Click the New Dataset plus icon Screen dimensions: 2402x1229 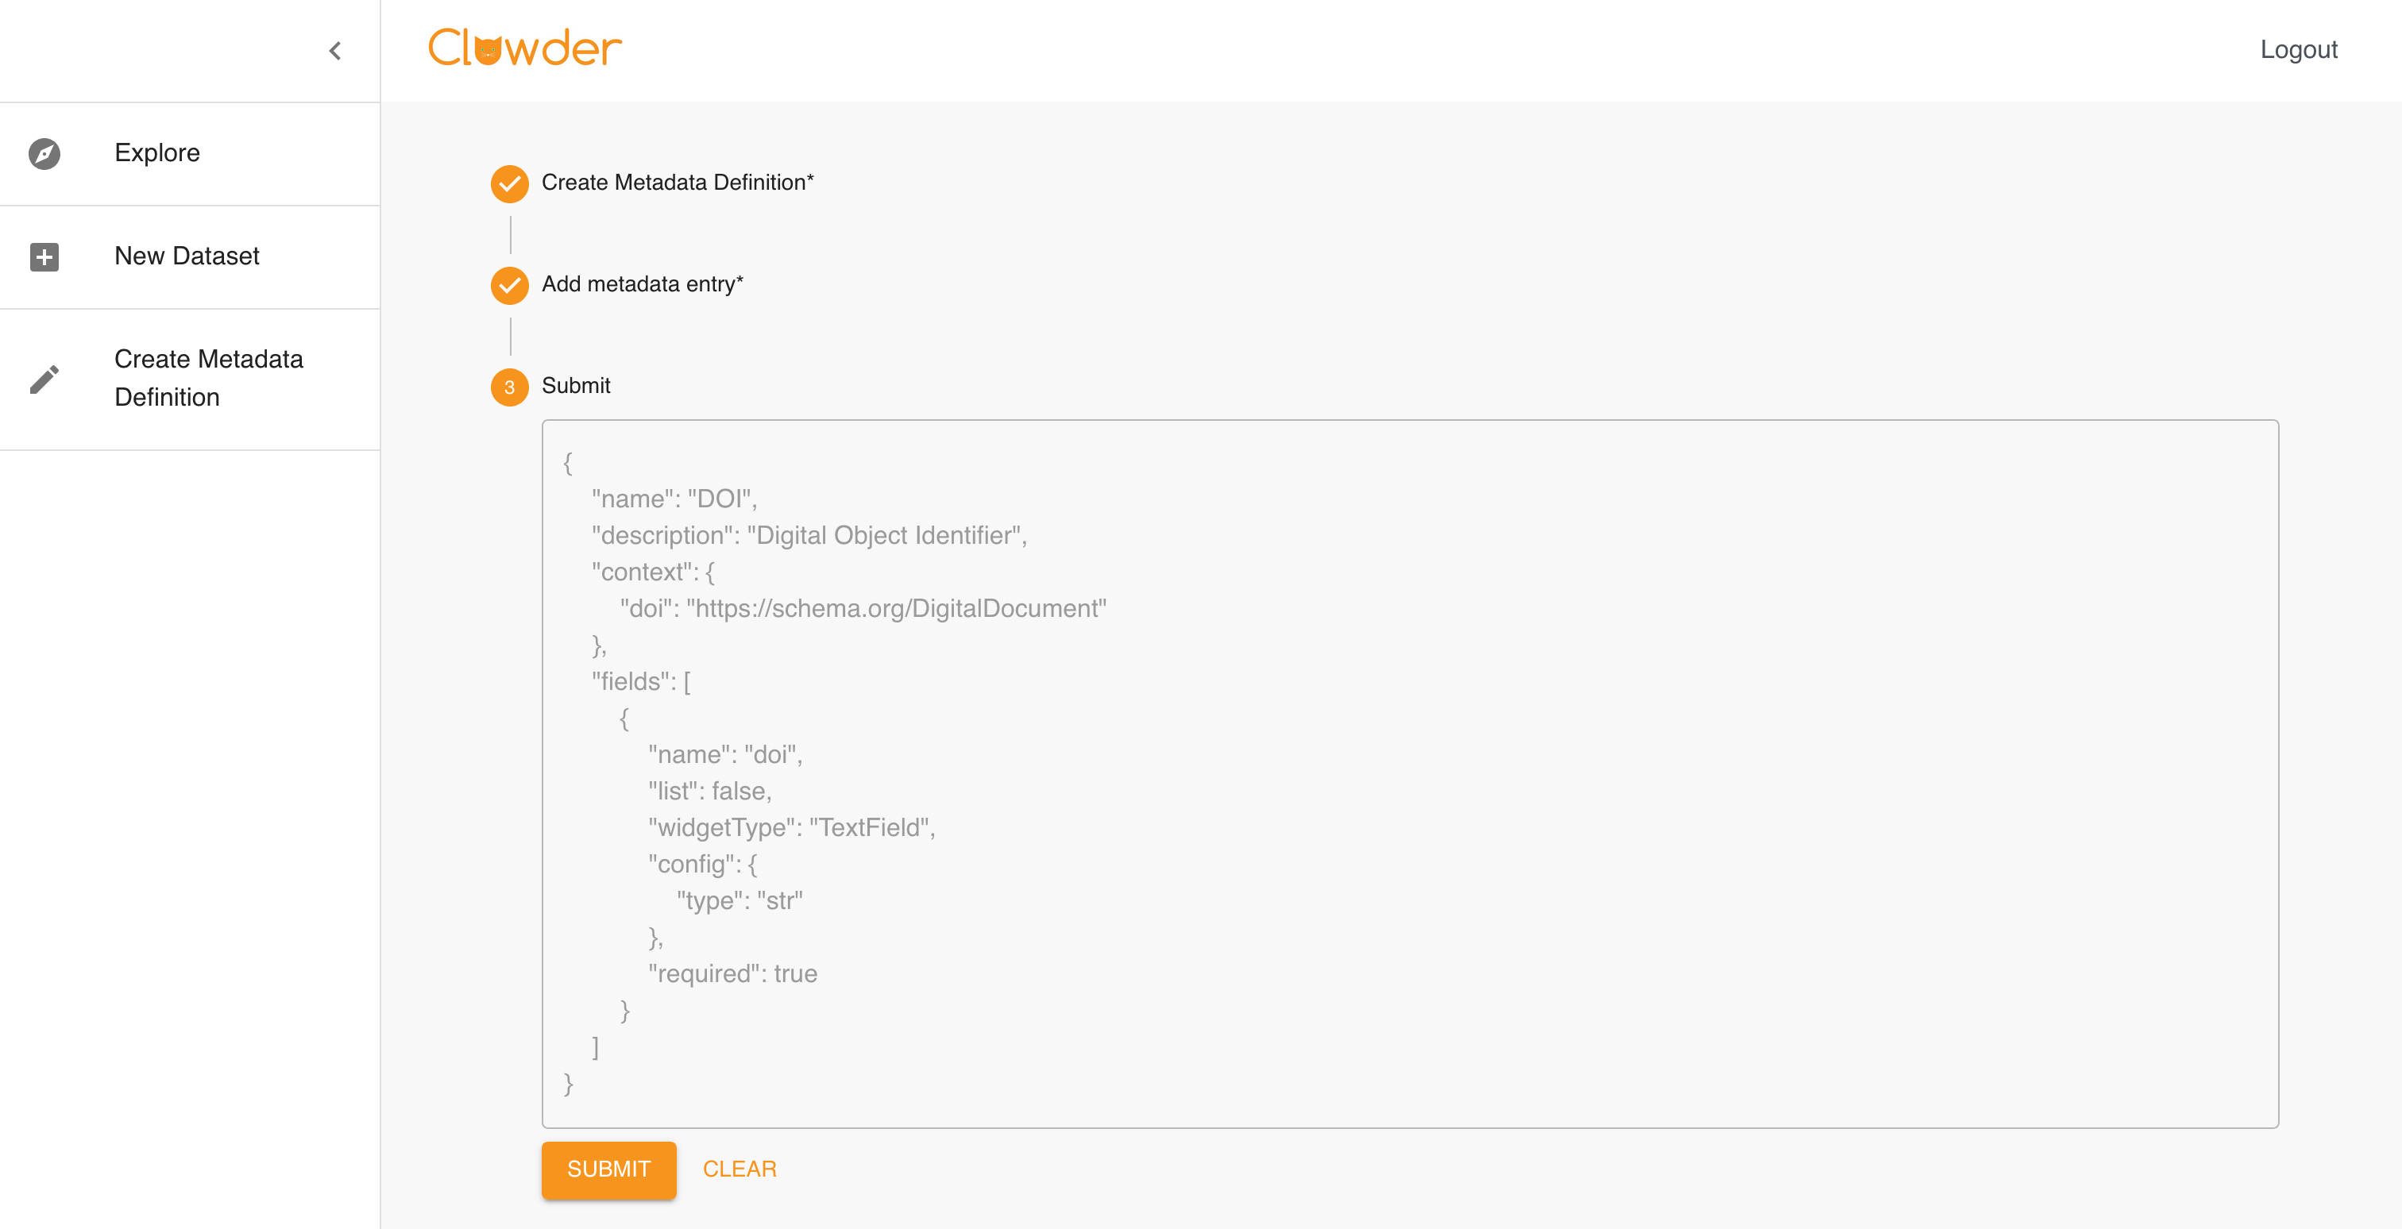pos(44,257)
